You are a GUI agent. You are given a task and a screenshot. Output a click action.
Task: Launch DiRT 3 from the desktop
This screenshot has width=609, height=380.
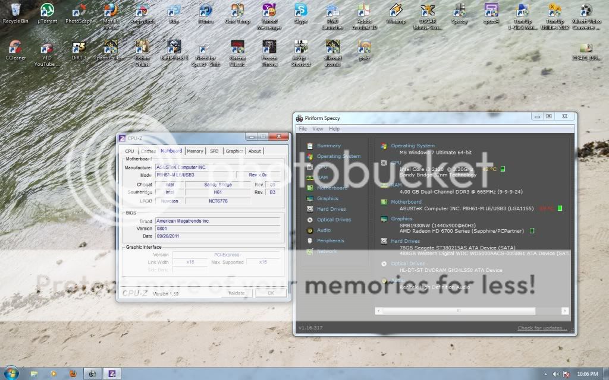click(79, 50)
